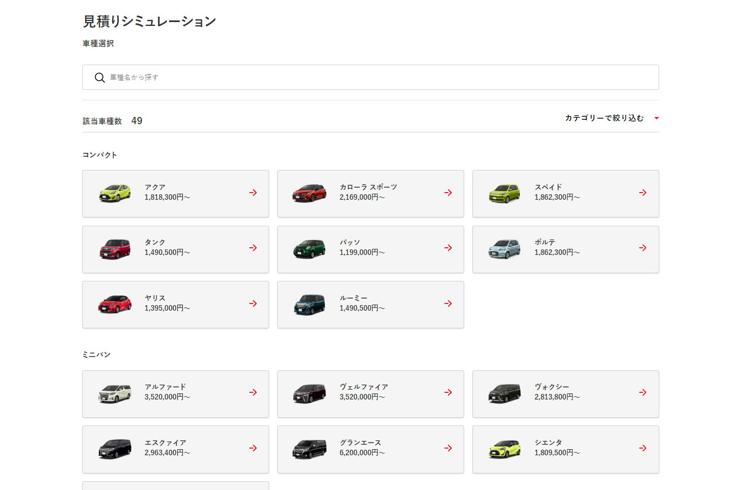Click the red dropdown triangle by category filter
The height and width of the screenshot is (490, 736).
pos(656,118)
